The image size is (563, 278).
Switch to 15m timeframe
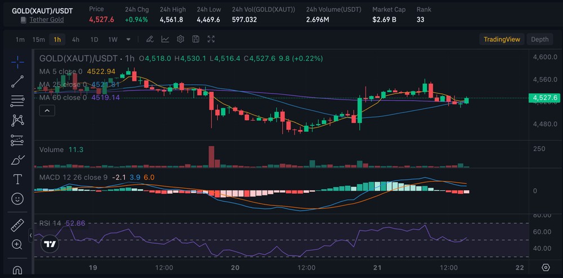click(x=38, y=39)
